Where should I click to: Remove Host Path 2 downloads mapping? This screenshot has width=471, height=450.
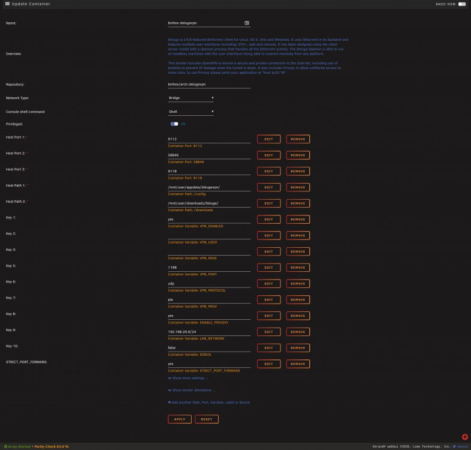pyautogui.click(x=298, y=203)
